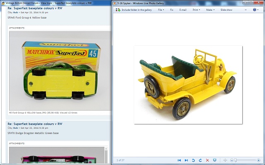This screenshot has width=265, height=165.
Task: Rotate the photo counterclockwise
Action: tap(193, 160)
